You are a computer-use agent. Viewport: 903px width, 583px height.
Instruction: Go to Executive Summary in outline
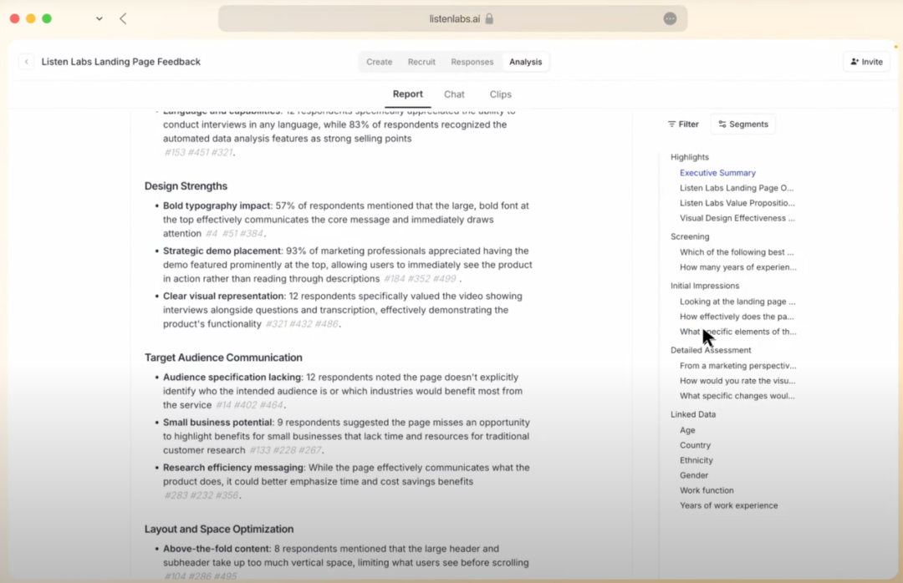pyautogui.click(x=717, y=173)
